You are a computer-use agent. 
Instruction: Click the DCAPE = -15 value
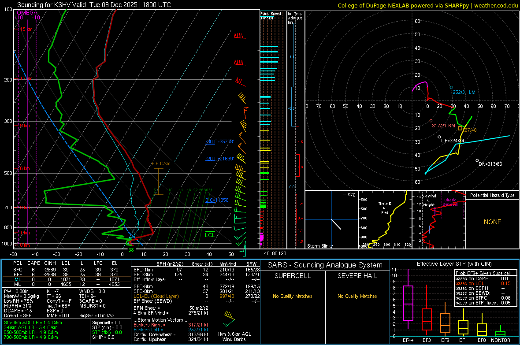[x=18, y=311]
